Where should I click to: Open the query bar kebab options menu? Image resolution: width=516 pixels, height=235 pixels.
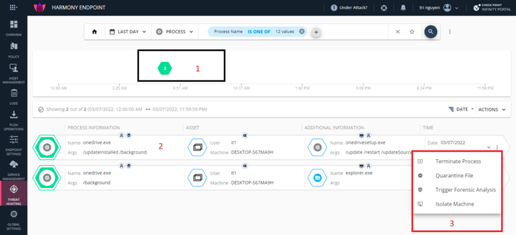point(450,32)
